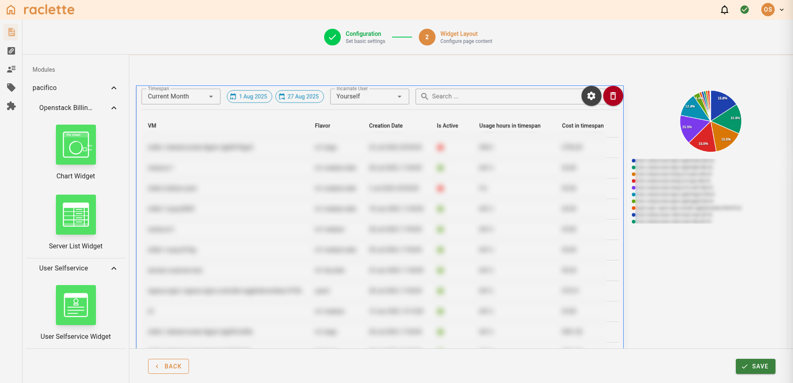Open the notifications bell
The width and height of the screenshot is (793, 383).
[725, 10]
